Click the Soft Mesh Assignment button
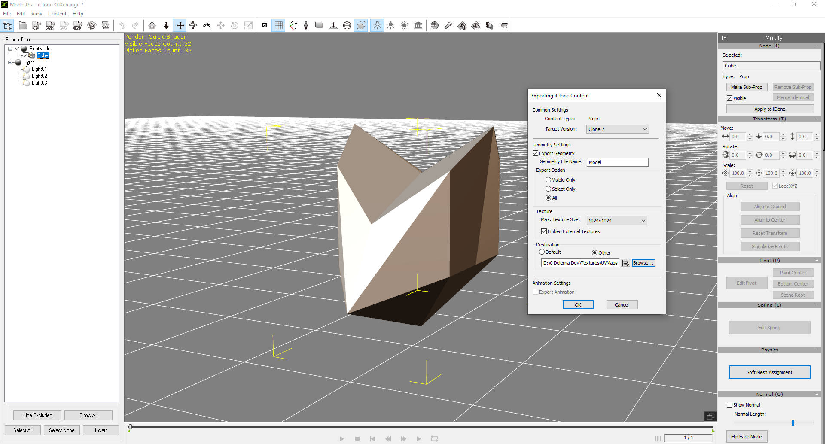This screenshot has height=444, width=826. tap(769, 372)
